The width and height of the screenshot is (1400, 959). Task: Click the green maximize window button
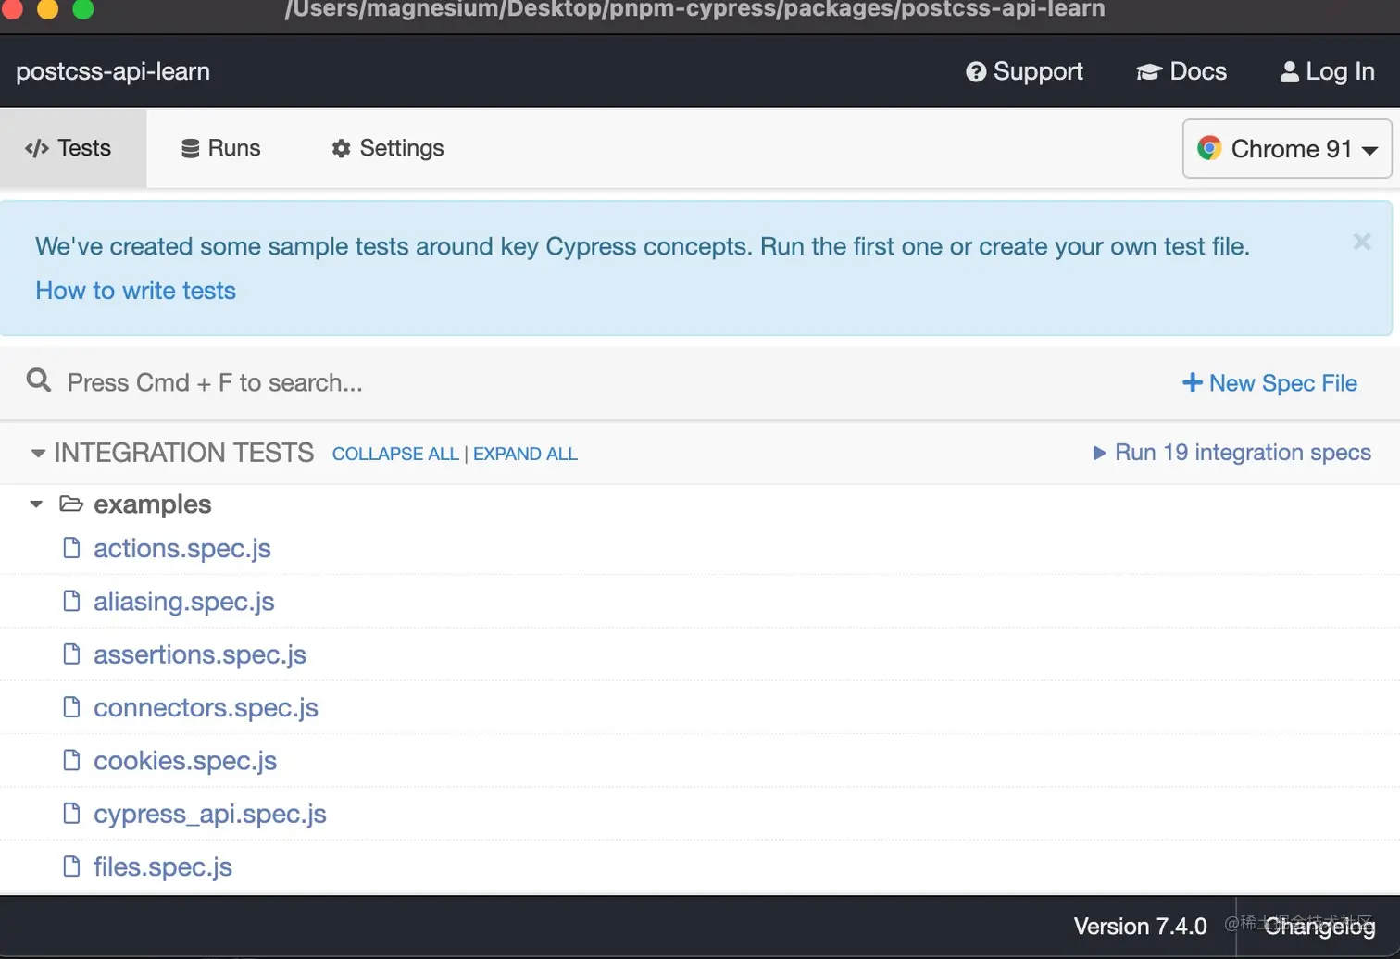[83, 8]
